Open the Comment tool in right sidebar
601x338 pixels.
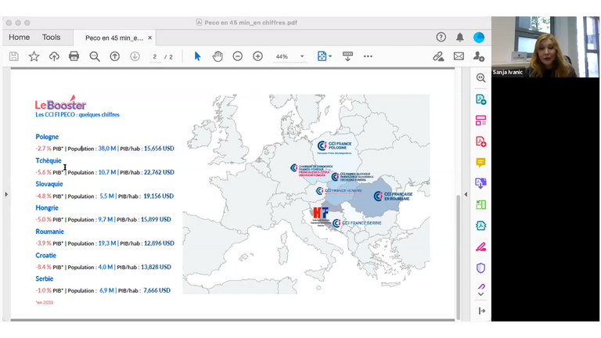[480, 163]
